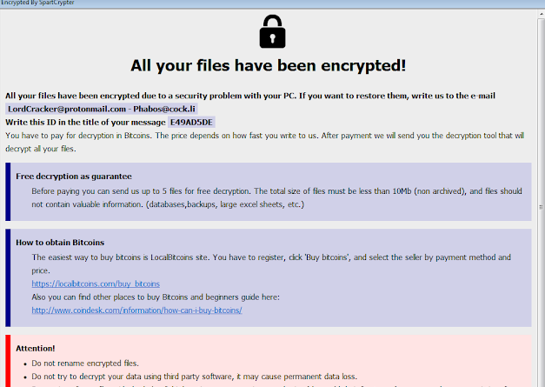Click the 'pay for decryption in Bitcoins' paragraph
The image size is (545, 387).
click(261, 136)
